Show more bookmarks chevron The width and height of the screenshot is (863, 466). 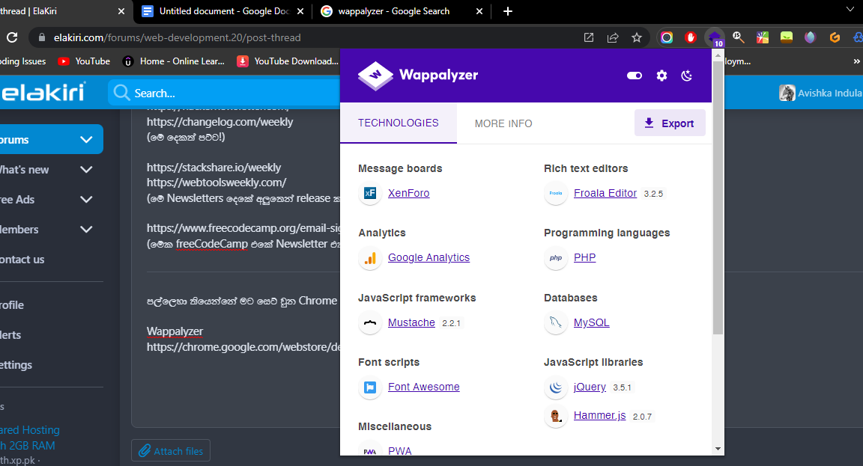[856, 61]
